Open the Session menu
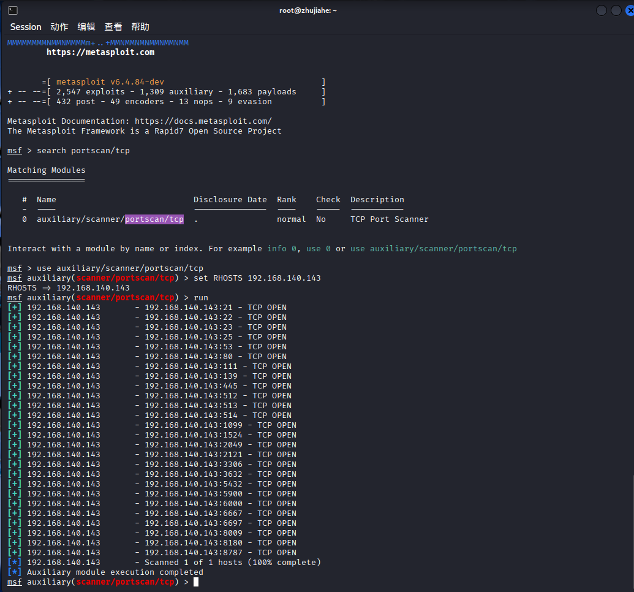 point(26,27)
